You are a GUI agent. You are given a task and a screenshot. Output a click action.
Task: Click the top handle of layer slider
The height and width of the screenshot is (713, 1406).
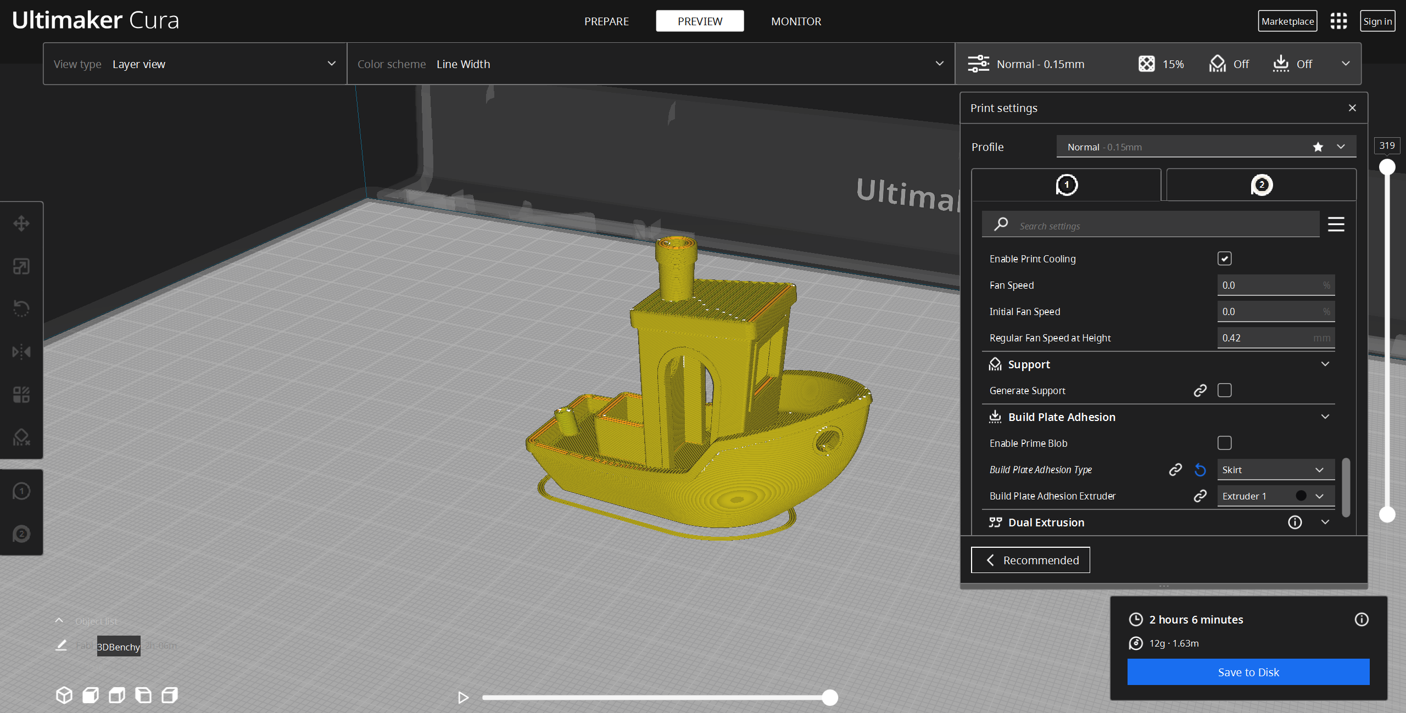point(1387,167)
